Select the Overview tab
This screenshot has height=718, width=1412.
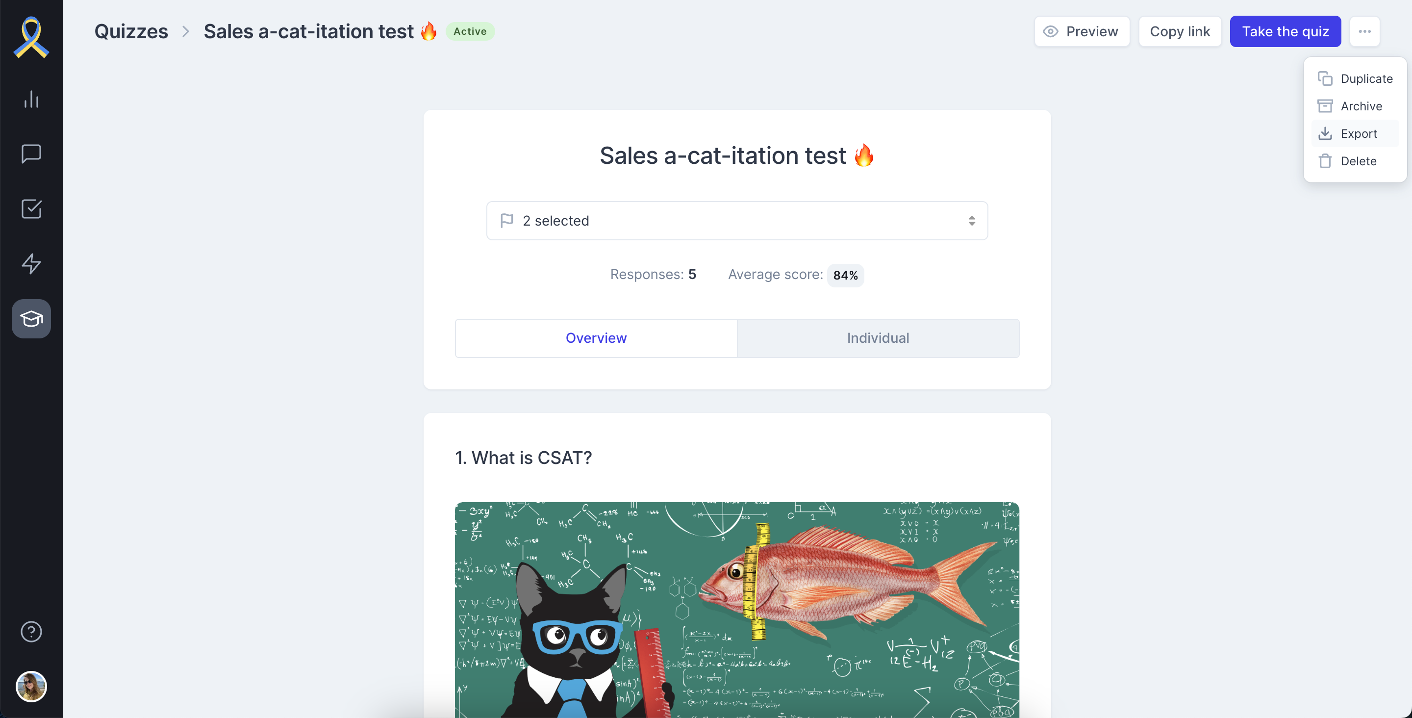(596, 338)
